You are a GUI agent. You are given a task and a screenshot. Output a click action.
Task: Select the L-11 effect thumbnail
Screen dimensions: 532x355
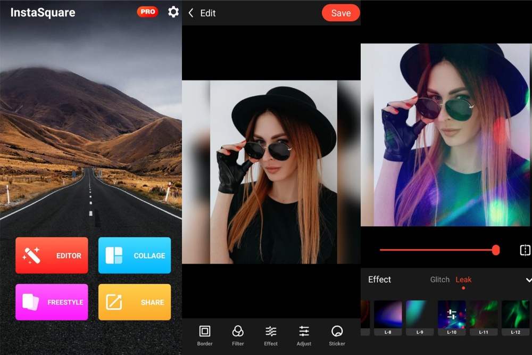click(x=484, y=314)
